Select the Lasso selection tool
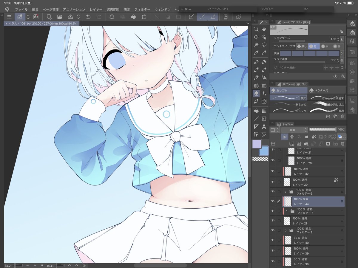358x268 pixels. 264,45
